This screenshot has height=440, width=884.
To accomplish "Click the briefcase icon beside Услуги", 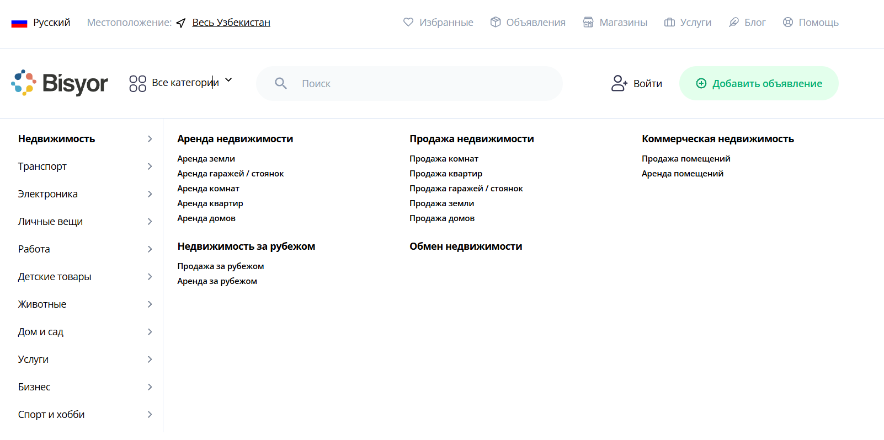I will [x=669, y=22].
